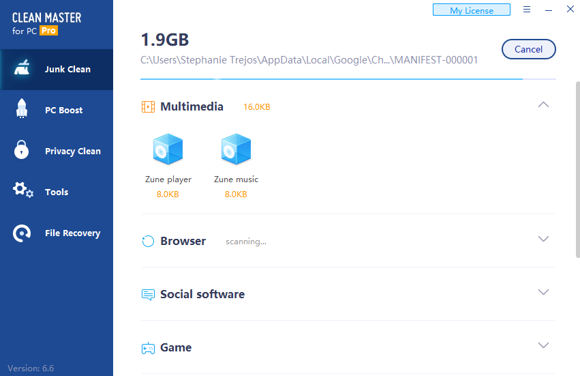580x376 pixels.
Task: Click the Game controller category icon
Action: click(x=148, y=348)
